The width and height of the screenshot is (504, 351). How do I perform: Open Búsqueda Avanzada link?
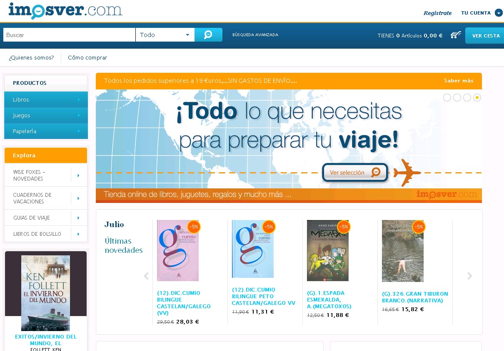coord(255,35)
